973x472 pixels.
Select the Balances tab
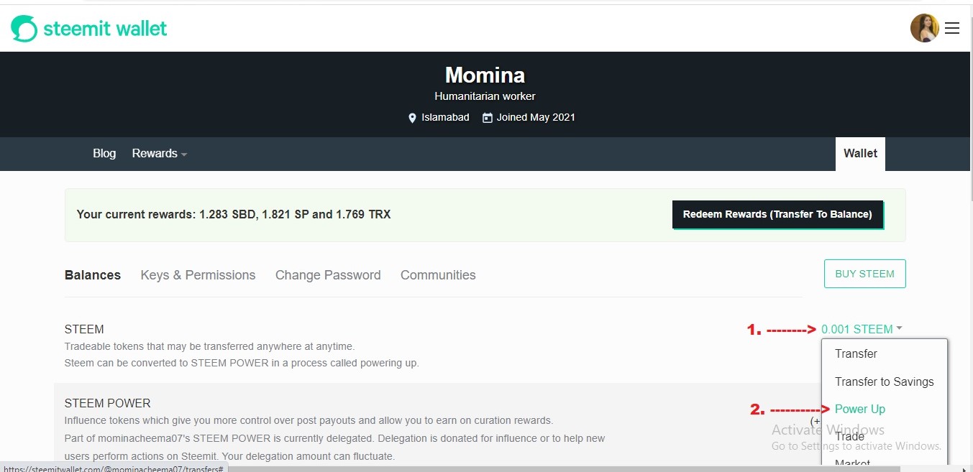point(93,275)
